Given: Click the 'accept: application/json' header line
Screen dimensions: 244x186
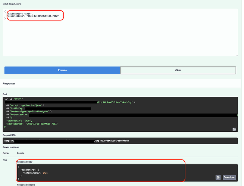Looking at the screenshot, I should (x=25, y=105).
